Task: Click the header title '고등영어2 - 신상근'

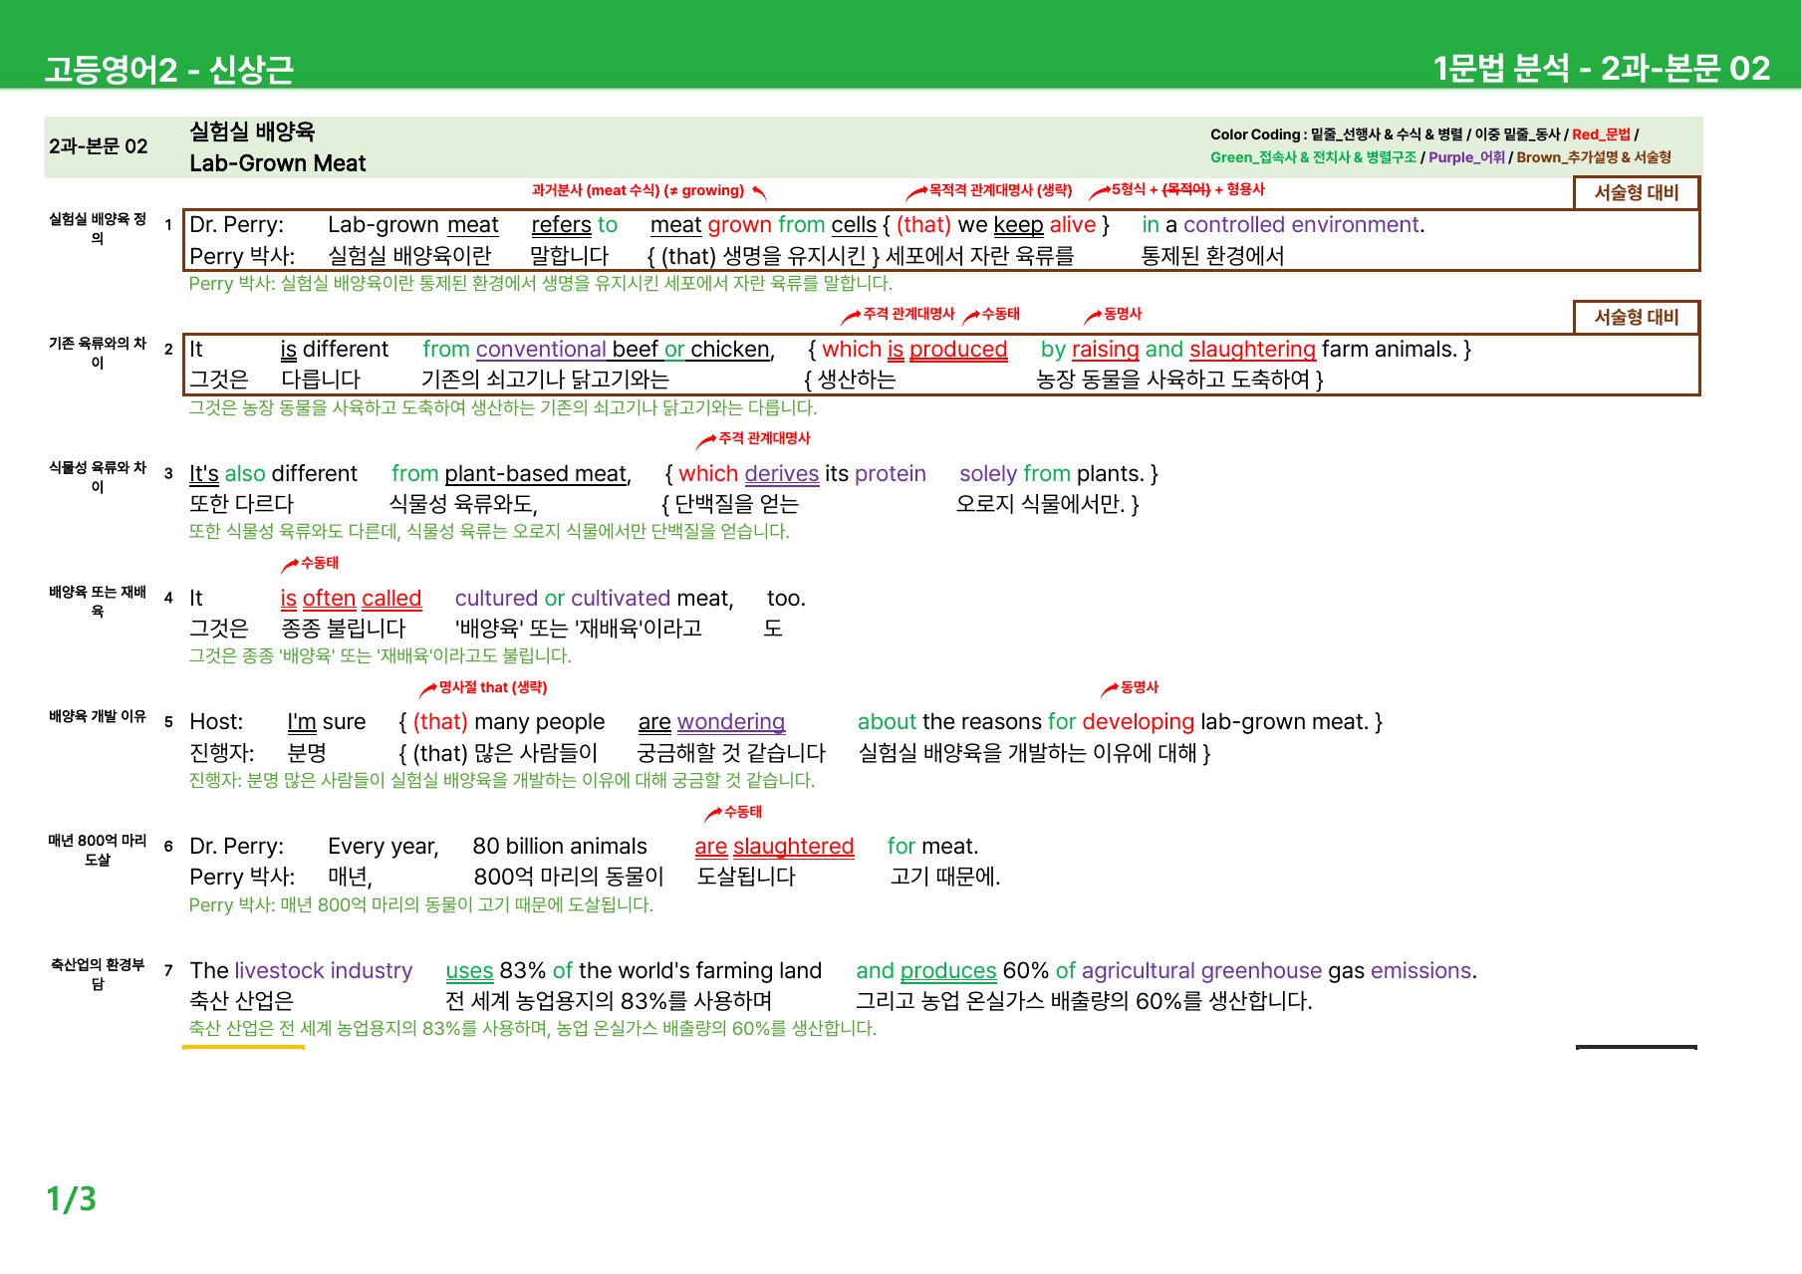Action: click(168, 69)
